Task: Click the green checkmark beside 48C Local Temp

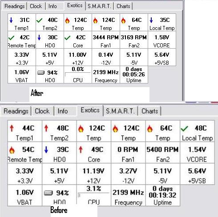Action: (184, 128)
